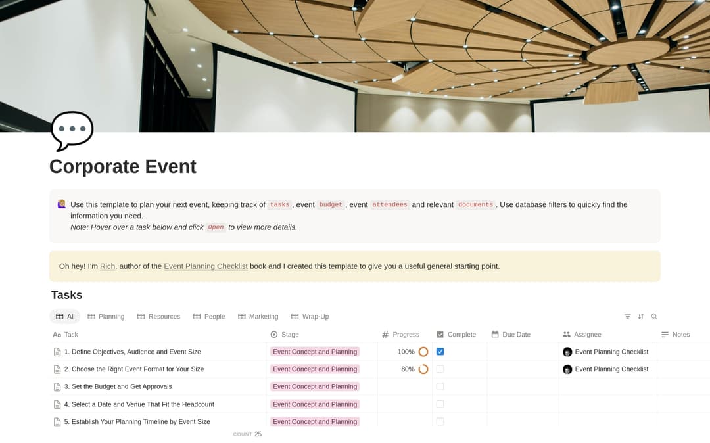Screen dimensions: 710x443
Task: Click the 80% progress ring icon
Action: (423, 369)
